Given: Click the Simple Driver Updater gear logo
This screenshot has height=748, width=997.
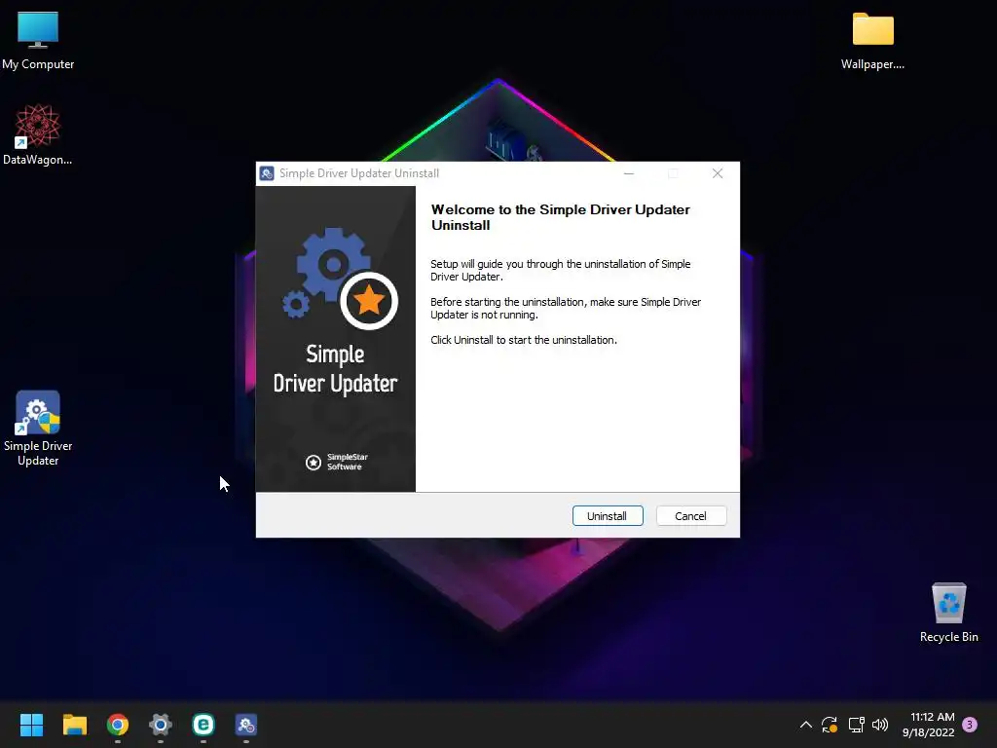Looking at the screenshot, I should [x=340, y=278].
